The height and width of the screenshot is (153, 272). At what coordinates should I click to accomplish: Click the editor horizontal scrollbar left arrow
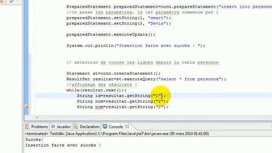pyautogui.click(x=37, y=118)
